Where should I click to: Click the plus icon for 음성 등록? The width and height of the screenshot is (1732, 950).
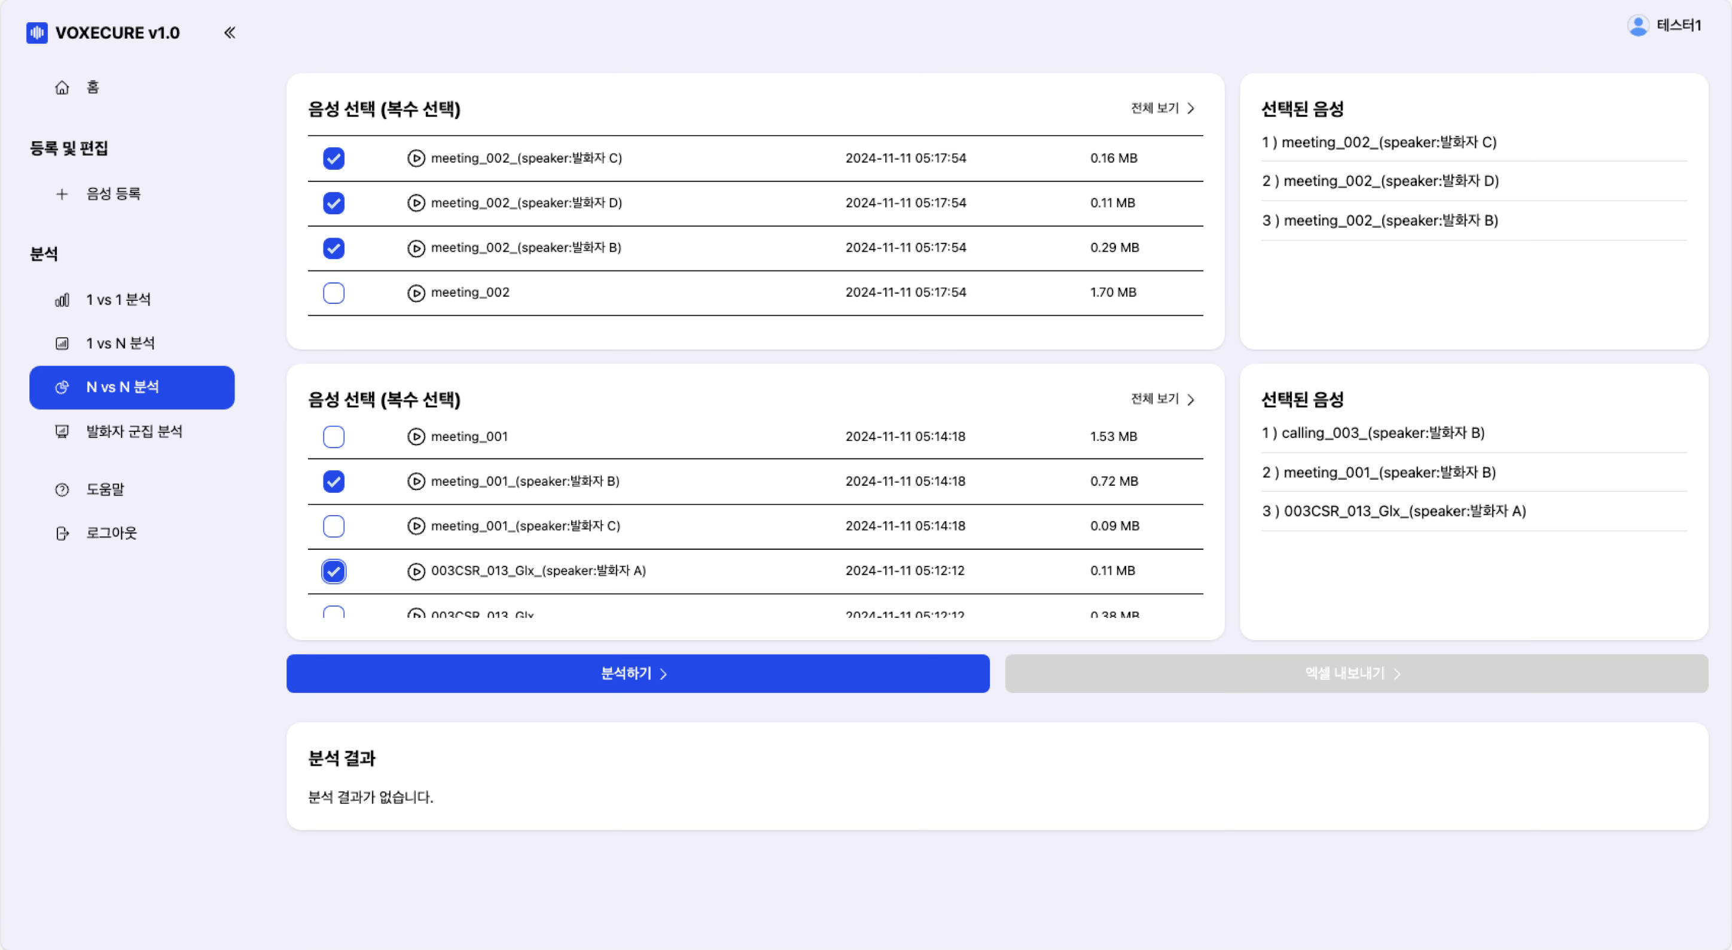pos(62,194)
